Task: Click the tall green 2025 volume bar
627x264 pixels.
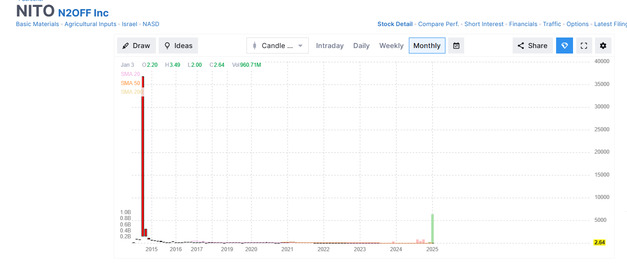Action: pos(432,228)
